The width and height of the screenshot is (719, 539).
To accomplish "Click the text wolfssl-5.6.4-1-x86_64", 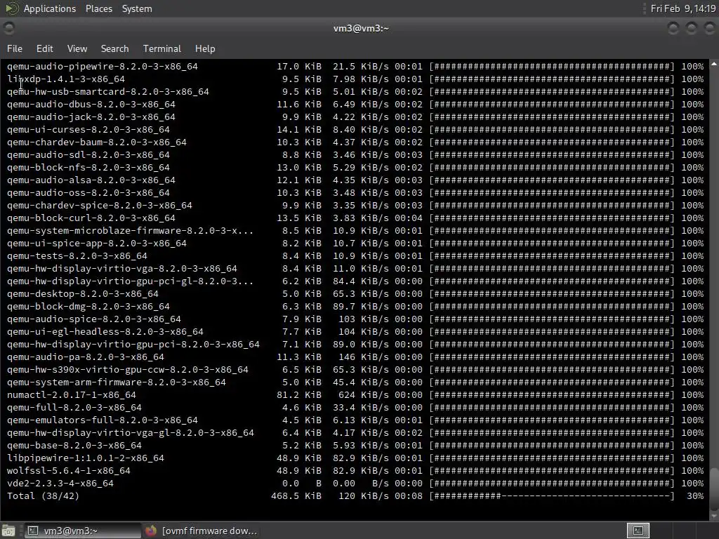I will [x=69, y=471].
